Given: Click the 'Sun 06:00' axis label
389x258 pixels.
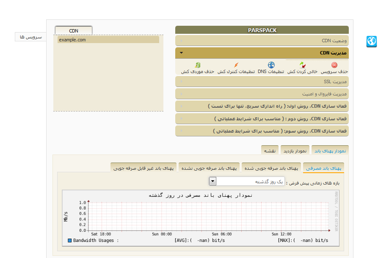Looking at the screenshot, I should (x=221, y=234).
